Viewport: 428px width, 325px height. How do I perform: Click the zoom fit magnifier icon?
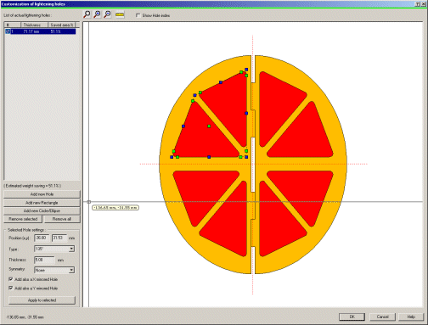[x=87, y=14]
